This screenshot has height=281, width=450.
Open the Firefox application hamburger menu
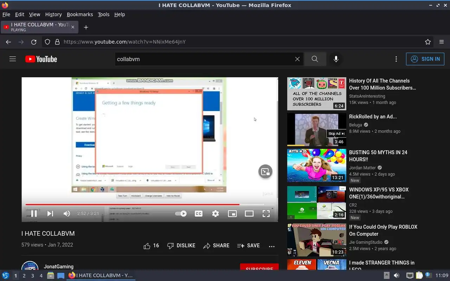(442, 42)
